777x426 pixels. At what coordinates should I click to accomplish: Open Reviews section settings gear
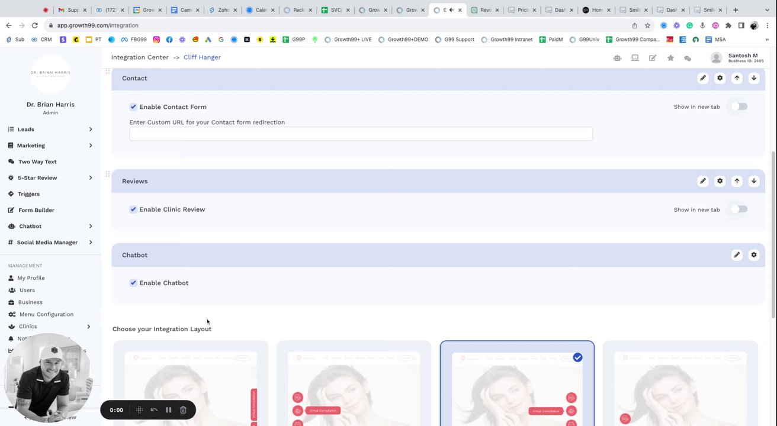720,181
